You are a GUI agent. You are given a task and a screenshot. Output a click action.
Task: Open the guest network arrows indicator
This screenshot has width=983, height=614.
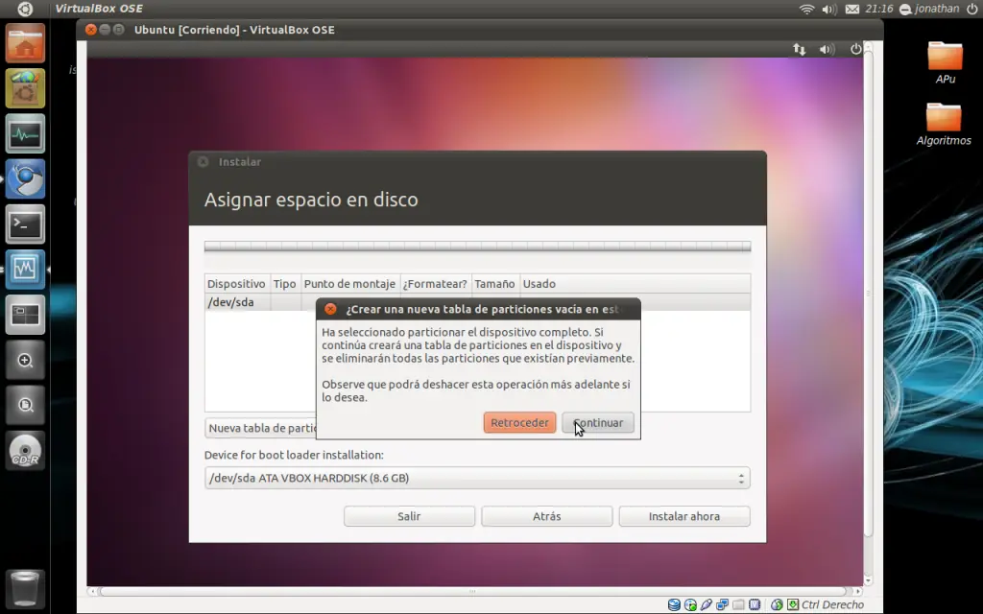800,49
